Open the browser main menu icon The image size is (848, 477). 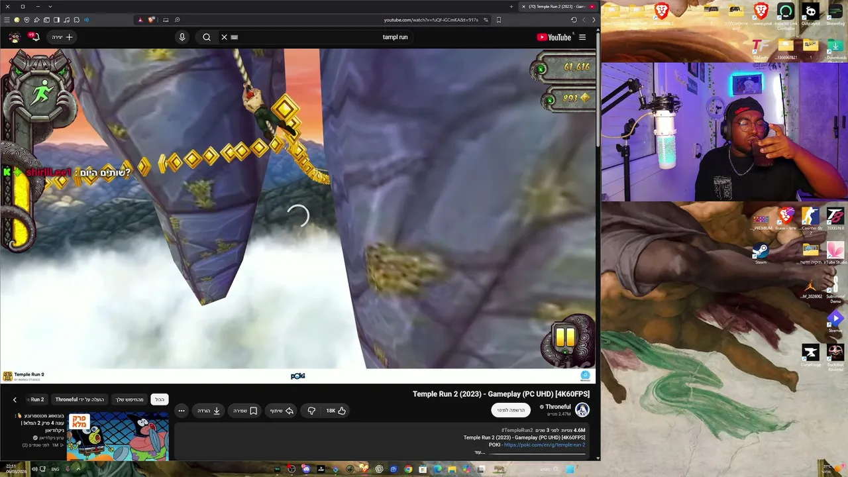tap(7, 20)
